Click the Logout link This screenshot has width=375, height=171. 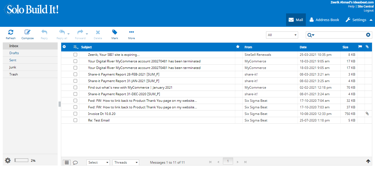tap(369, 10)
